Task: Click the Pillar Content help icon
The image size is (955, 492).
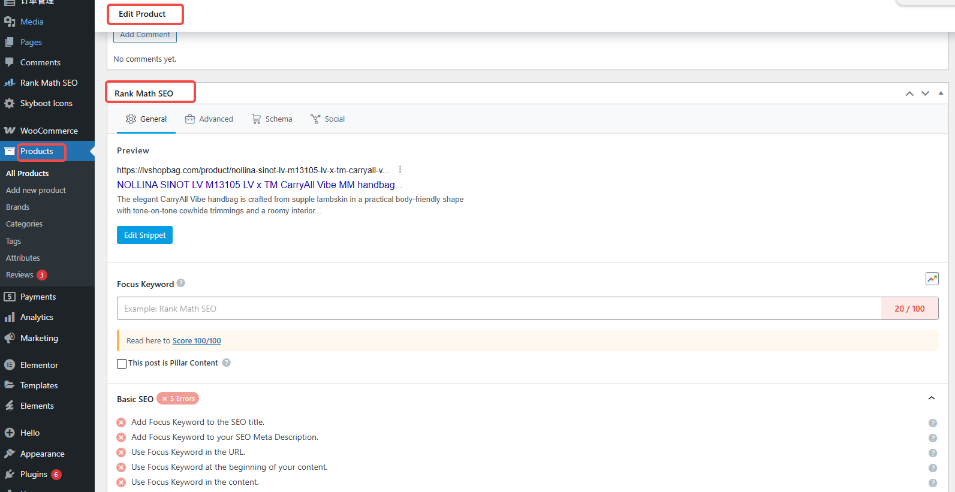Action: coord(227,363)
